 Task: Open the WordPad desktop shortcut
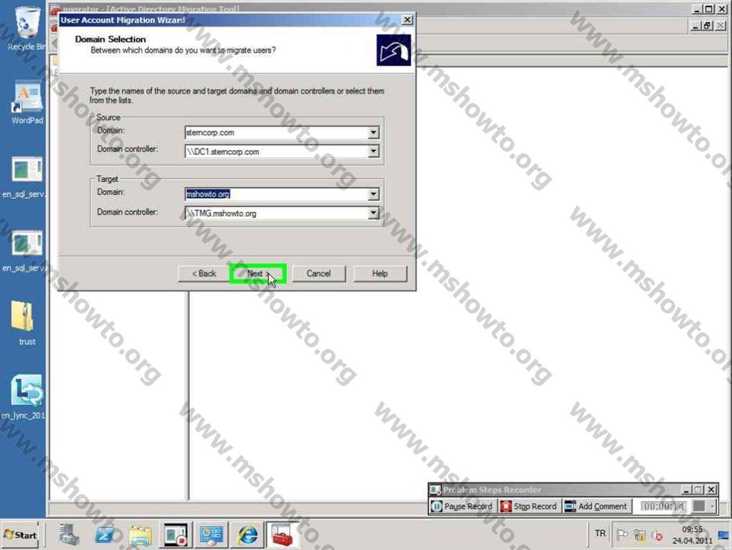pyautogui.click(x=27, y=102)
